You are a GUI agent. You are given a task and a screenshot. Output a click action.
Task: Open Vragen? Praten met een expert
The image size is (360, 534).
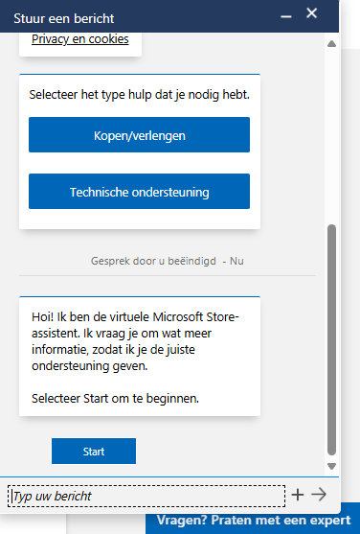coord(253,521)
